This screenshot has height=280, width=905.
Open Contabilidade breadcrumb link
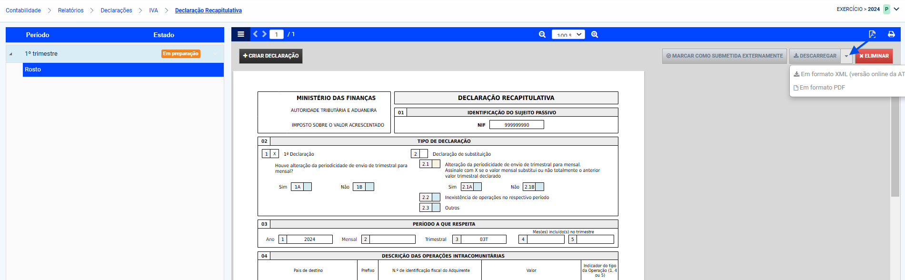coord(23,10)
